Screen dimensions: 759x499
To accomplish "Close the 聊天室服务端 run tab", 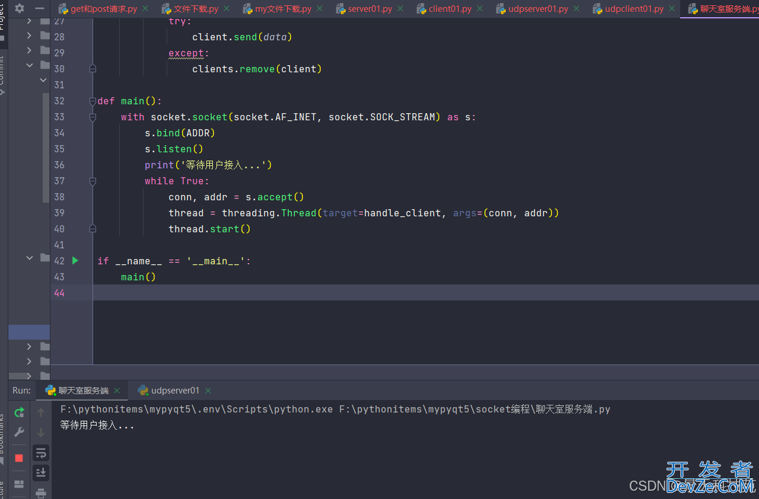I will 117,391.
